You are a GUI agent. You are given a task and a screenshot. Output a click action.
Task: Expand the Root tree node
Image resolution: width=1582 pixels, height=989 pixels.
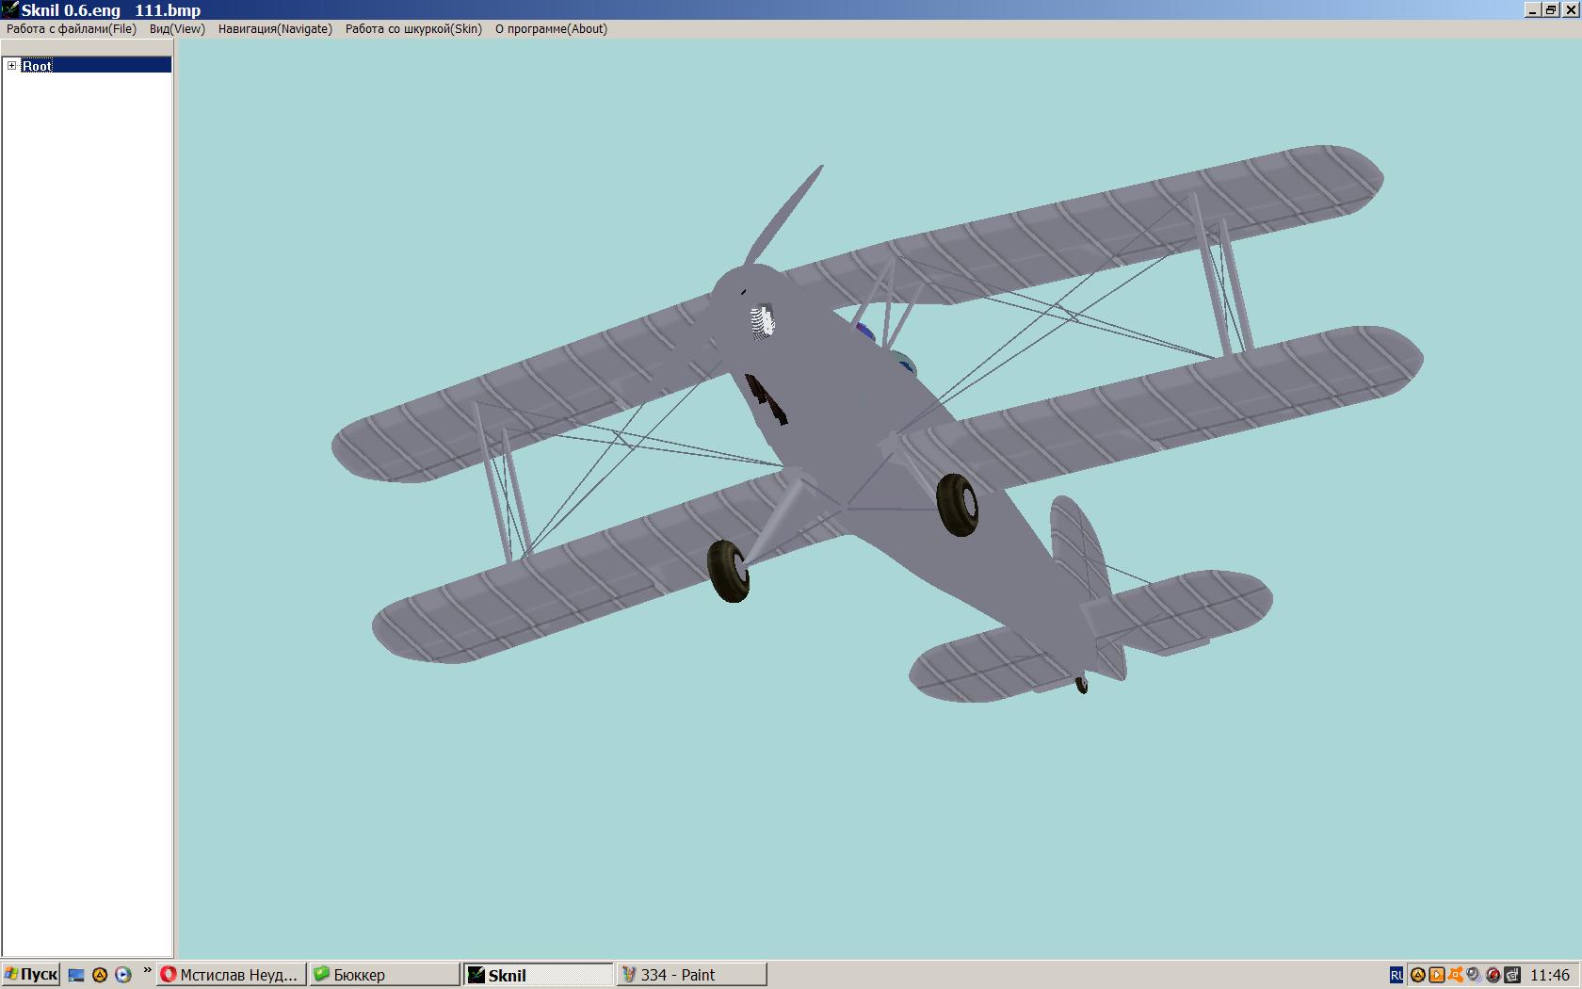point(11,65)
